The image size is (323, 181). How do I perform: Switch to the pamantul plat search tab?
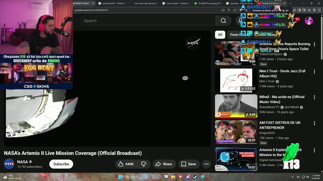pyautogui.click(x=112, y=3)
